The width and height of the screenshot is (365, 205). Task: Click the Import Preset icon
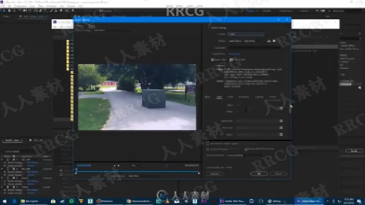(274, 41)
